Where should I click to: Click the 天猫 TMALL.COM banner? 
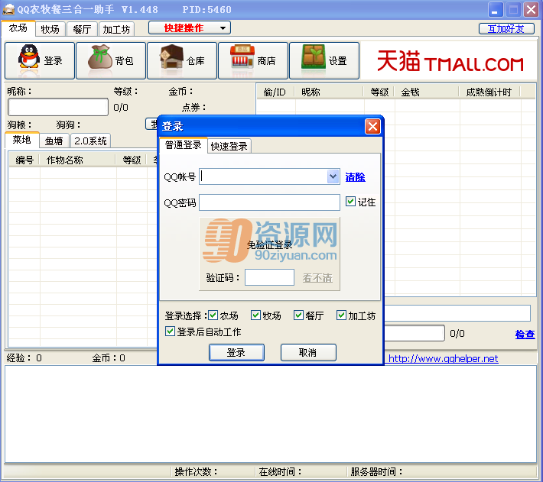[x=450, y=61]
